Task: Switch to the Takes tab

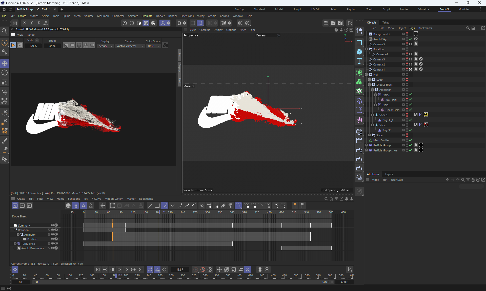Action: tap(386, 23)
